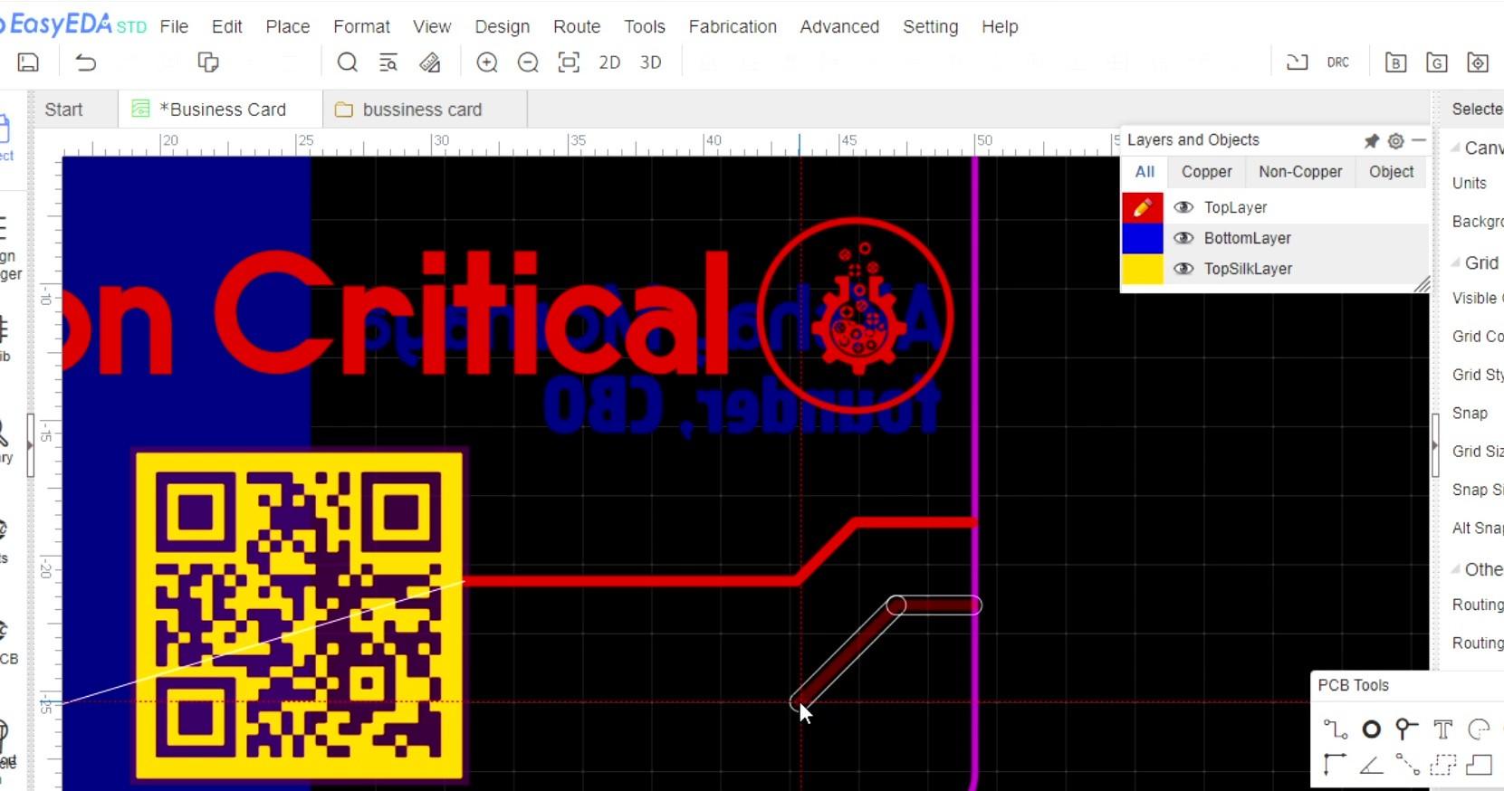Click the Zoom In icon
Viewport: 1504px width, 791px height.
click(x=487, y=62)
